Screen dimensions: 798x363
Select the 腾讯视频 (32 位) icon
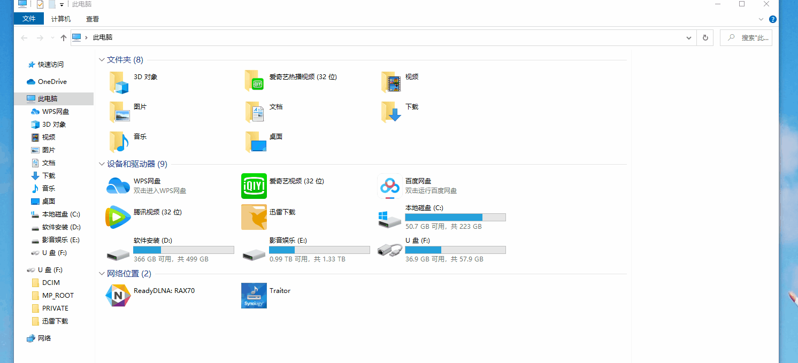pyautogui.click(x=118, y=217)
